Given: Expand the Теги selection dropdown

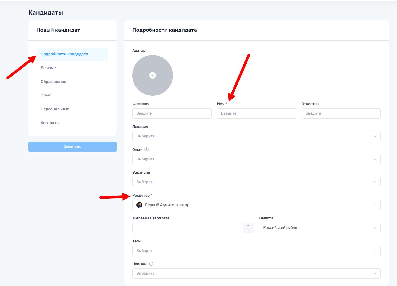Looking at the screenshot, I should click(256, 251).
